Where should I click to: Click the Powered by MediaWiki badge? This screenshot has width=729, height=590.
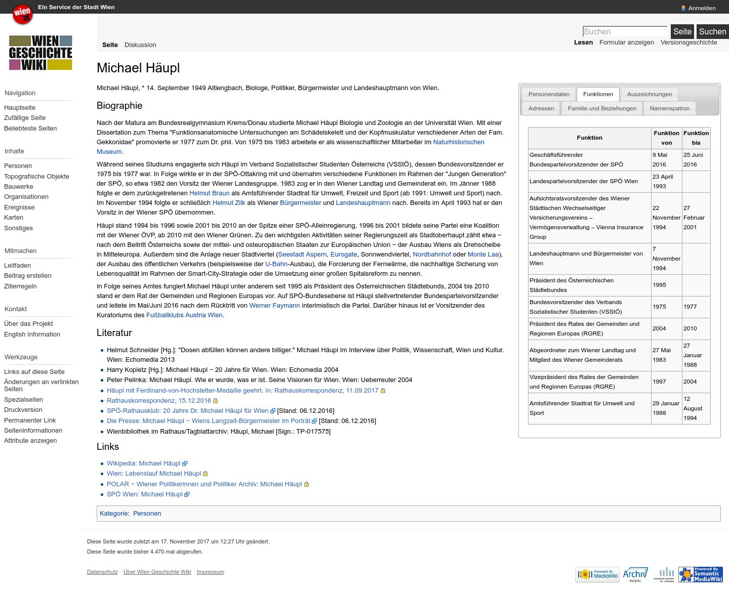coord(597,575)
